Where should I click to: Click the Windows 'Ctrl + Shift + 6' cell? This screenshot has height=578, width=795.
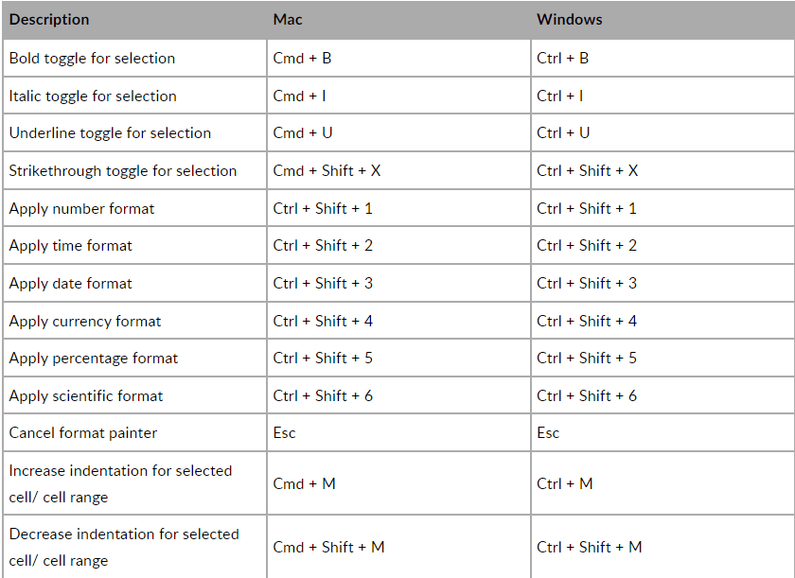pos(587,396)
